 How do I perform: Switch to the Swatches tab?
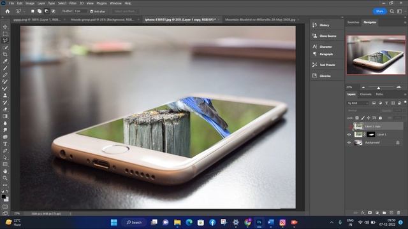pyautogui.click(x=353, y=22)
